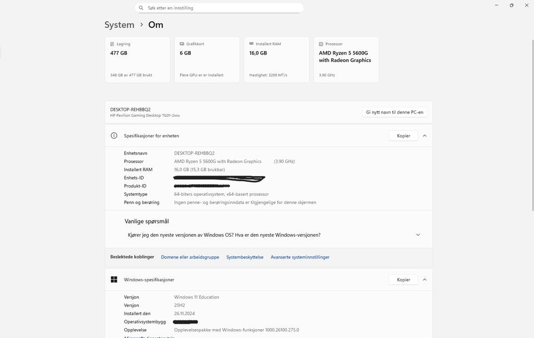534x338 pixels.
Task: Copy Windows specifications with the Kopier button
Action: click(x=403, y=280)
